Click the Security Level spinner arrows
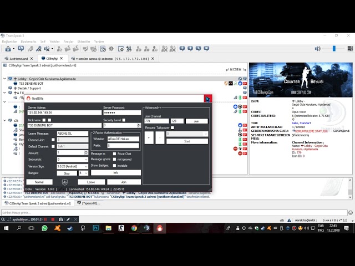 pyautogui.click(x=139, y=125)
